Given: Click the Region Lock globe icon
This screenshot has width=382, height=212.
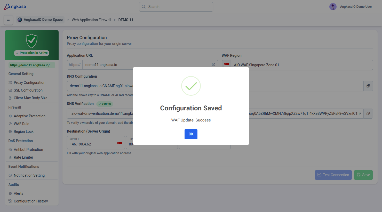Looking at the screenshot, I should tap(10, 132).
